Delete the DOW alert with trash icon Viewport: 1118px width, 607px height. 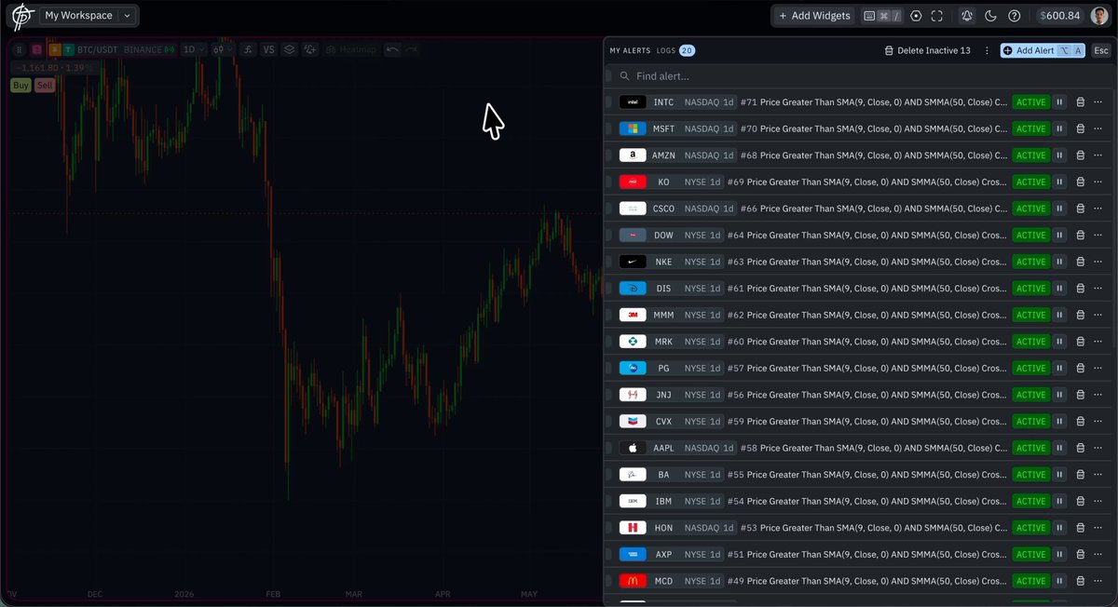[x=1081, y=236]
